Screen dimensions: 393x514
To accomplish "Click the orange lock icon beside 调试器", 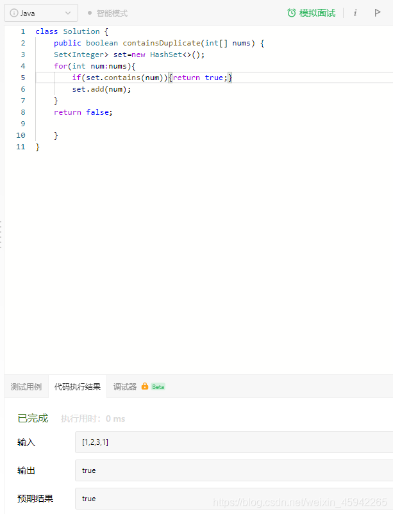I will (145, 386).
